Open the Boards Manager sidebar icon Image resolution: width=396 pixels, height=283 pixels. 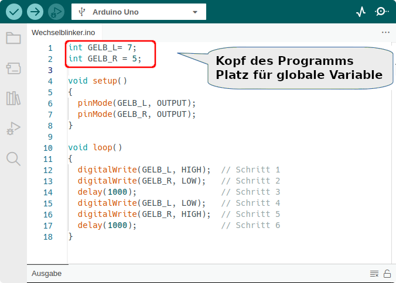pos(13,69)
